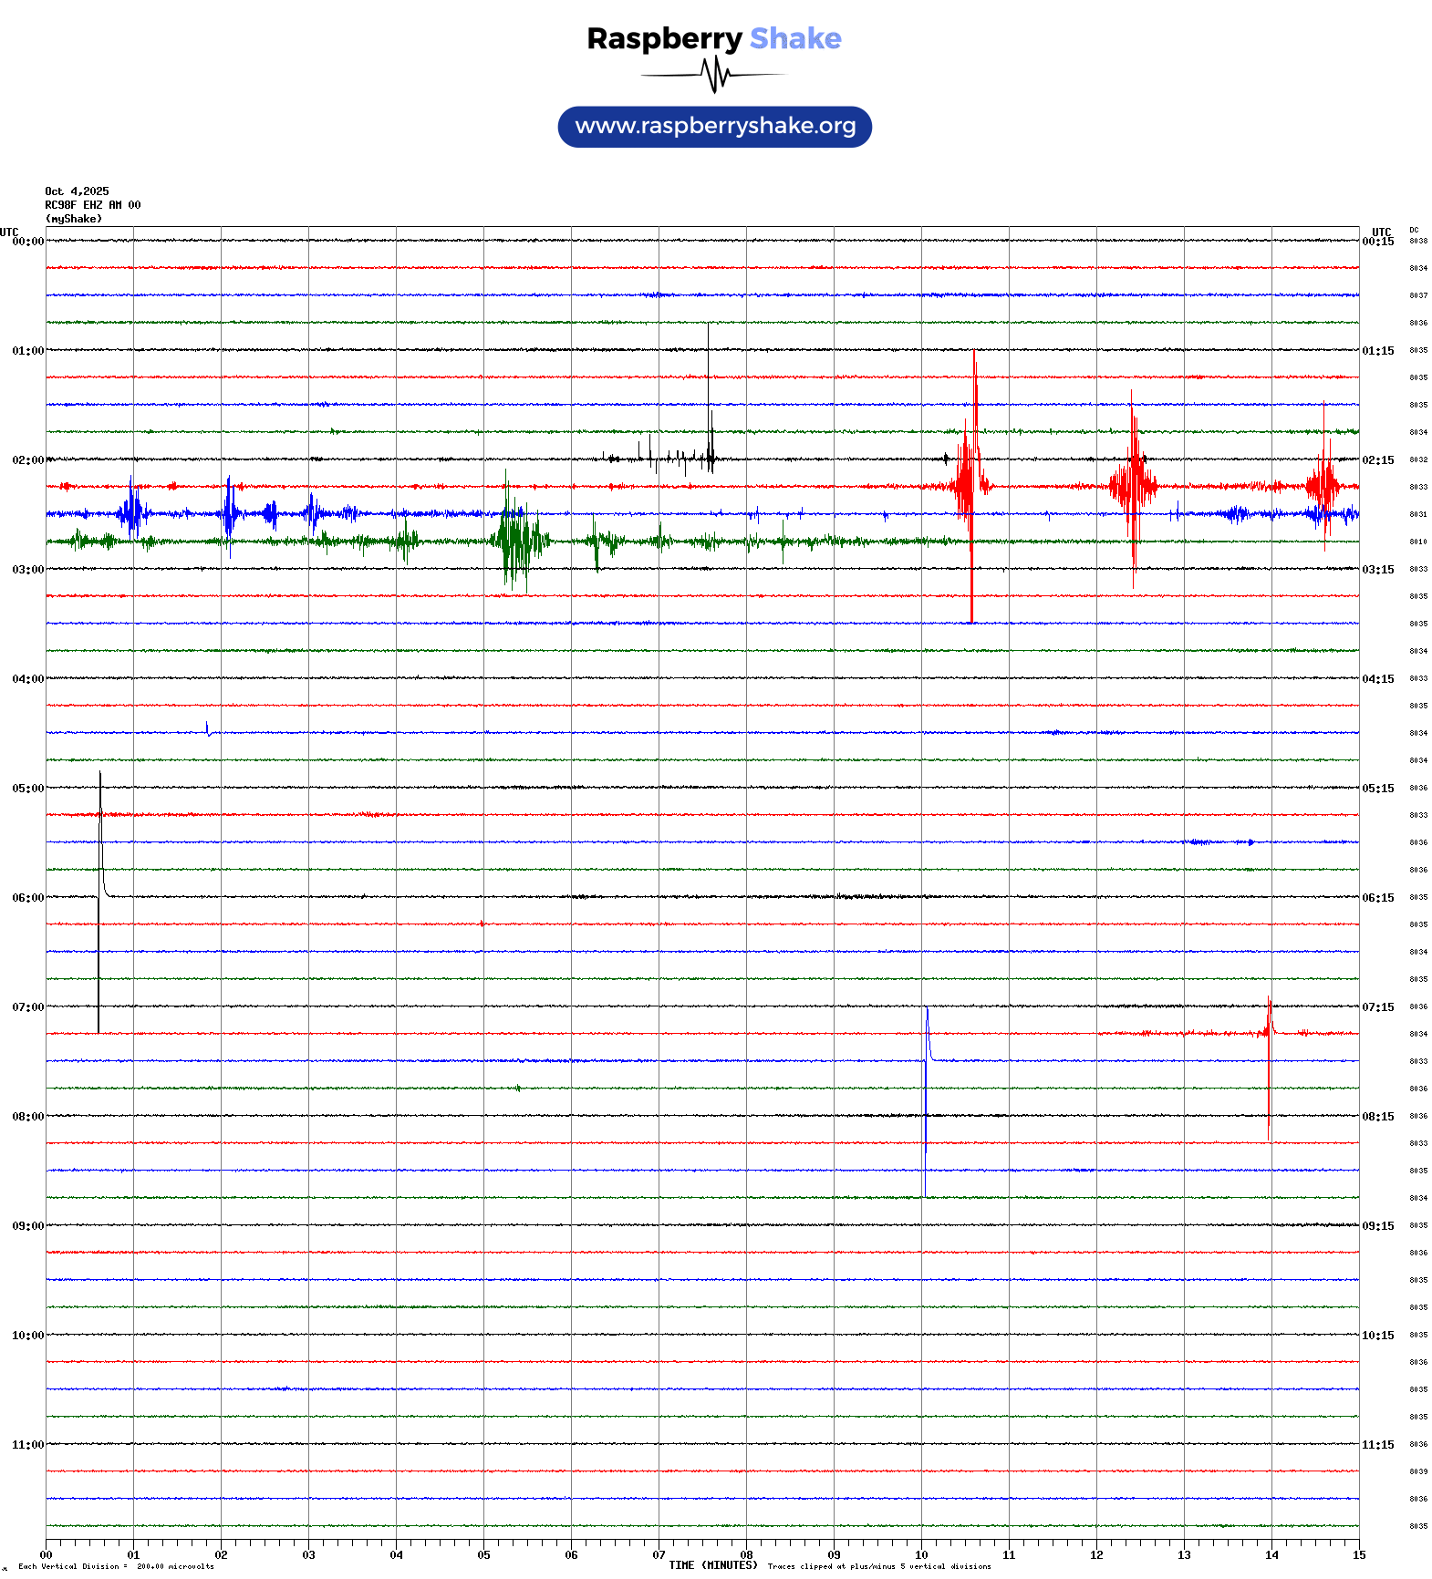
Task: Click the Oct 4,2025 date label
Action: coord(77,191)
